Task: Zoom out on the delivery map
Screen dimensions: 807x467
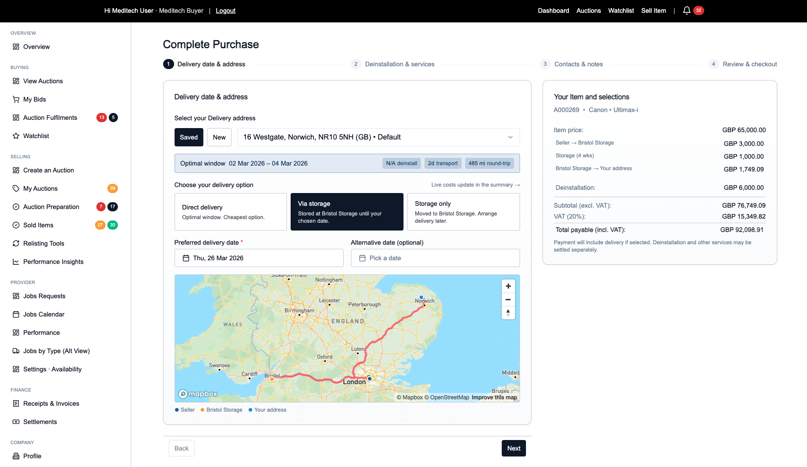Action: tap(508, 300)
